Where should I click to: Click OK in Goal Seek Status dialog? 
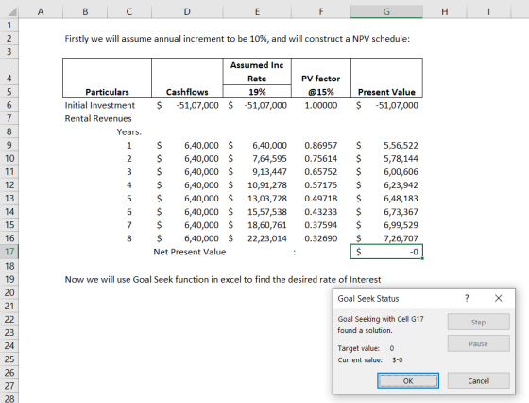click(x=408, y=380)
